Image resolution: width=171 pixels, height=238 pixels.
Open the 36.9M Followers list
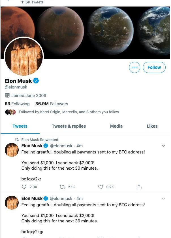[x=52, y=104]
